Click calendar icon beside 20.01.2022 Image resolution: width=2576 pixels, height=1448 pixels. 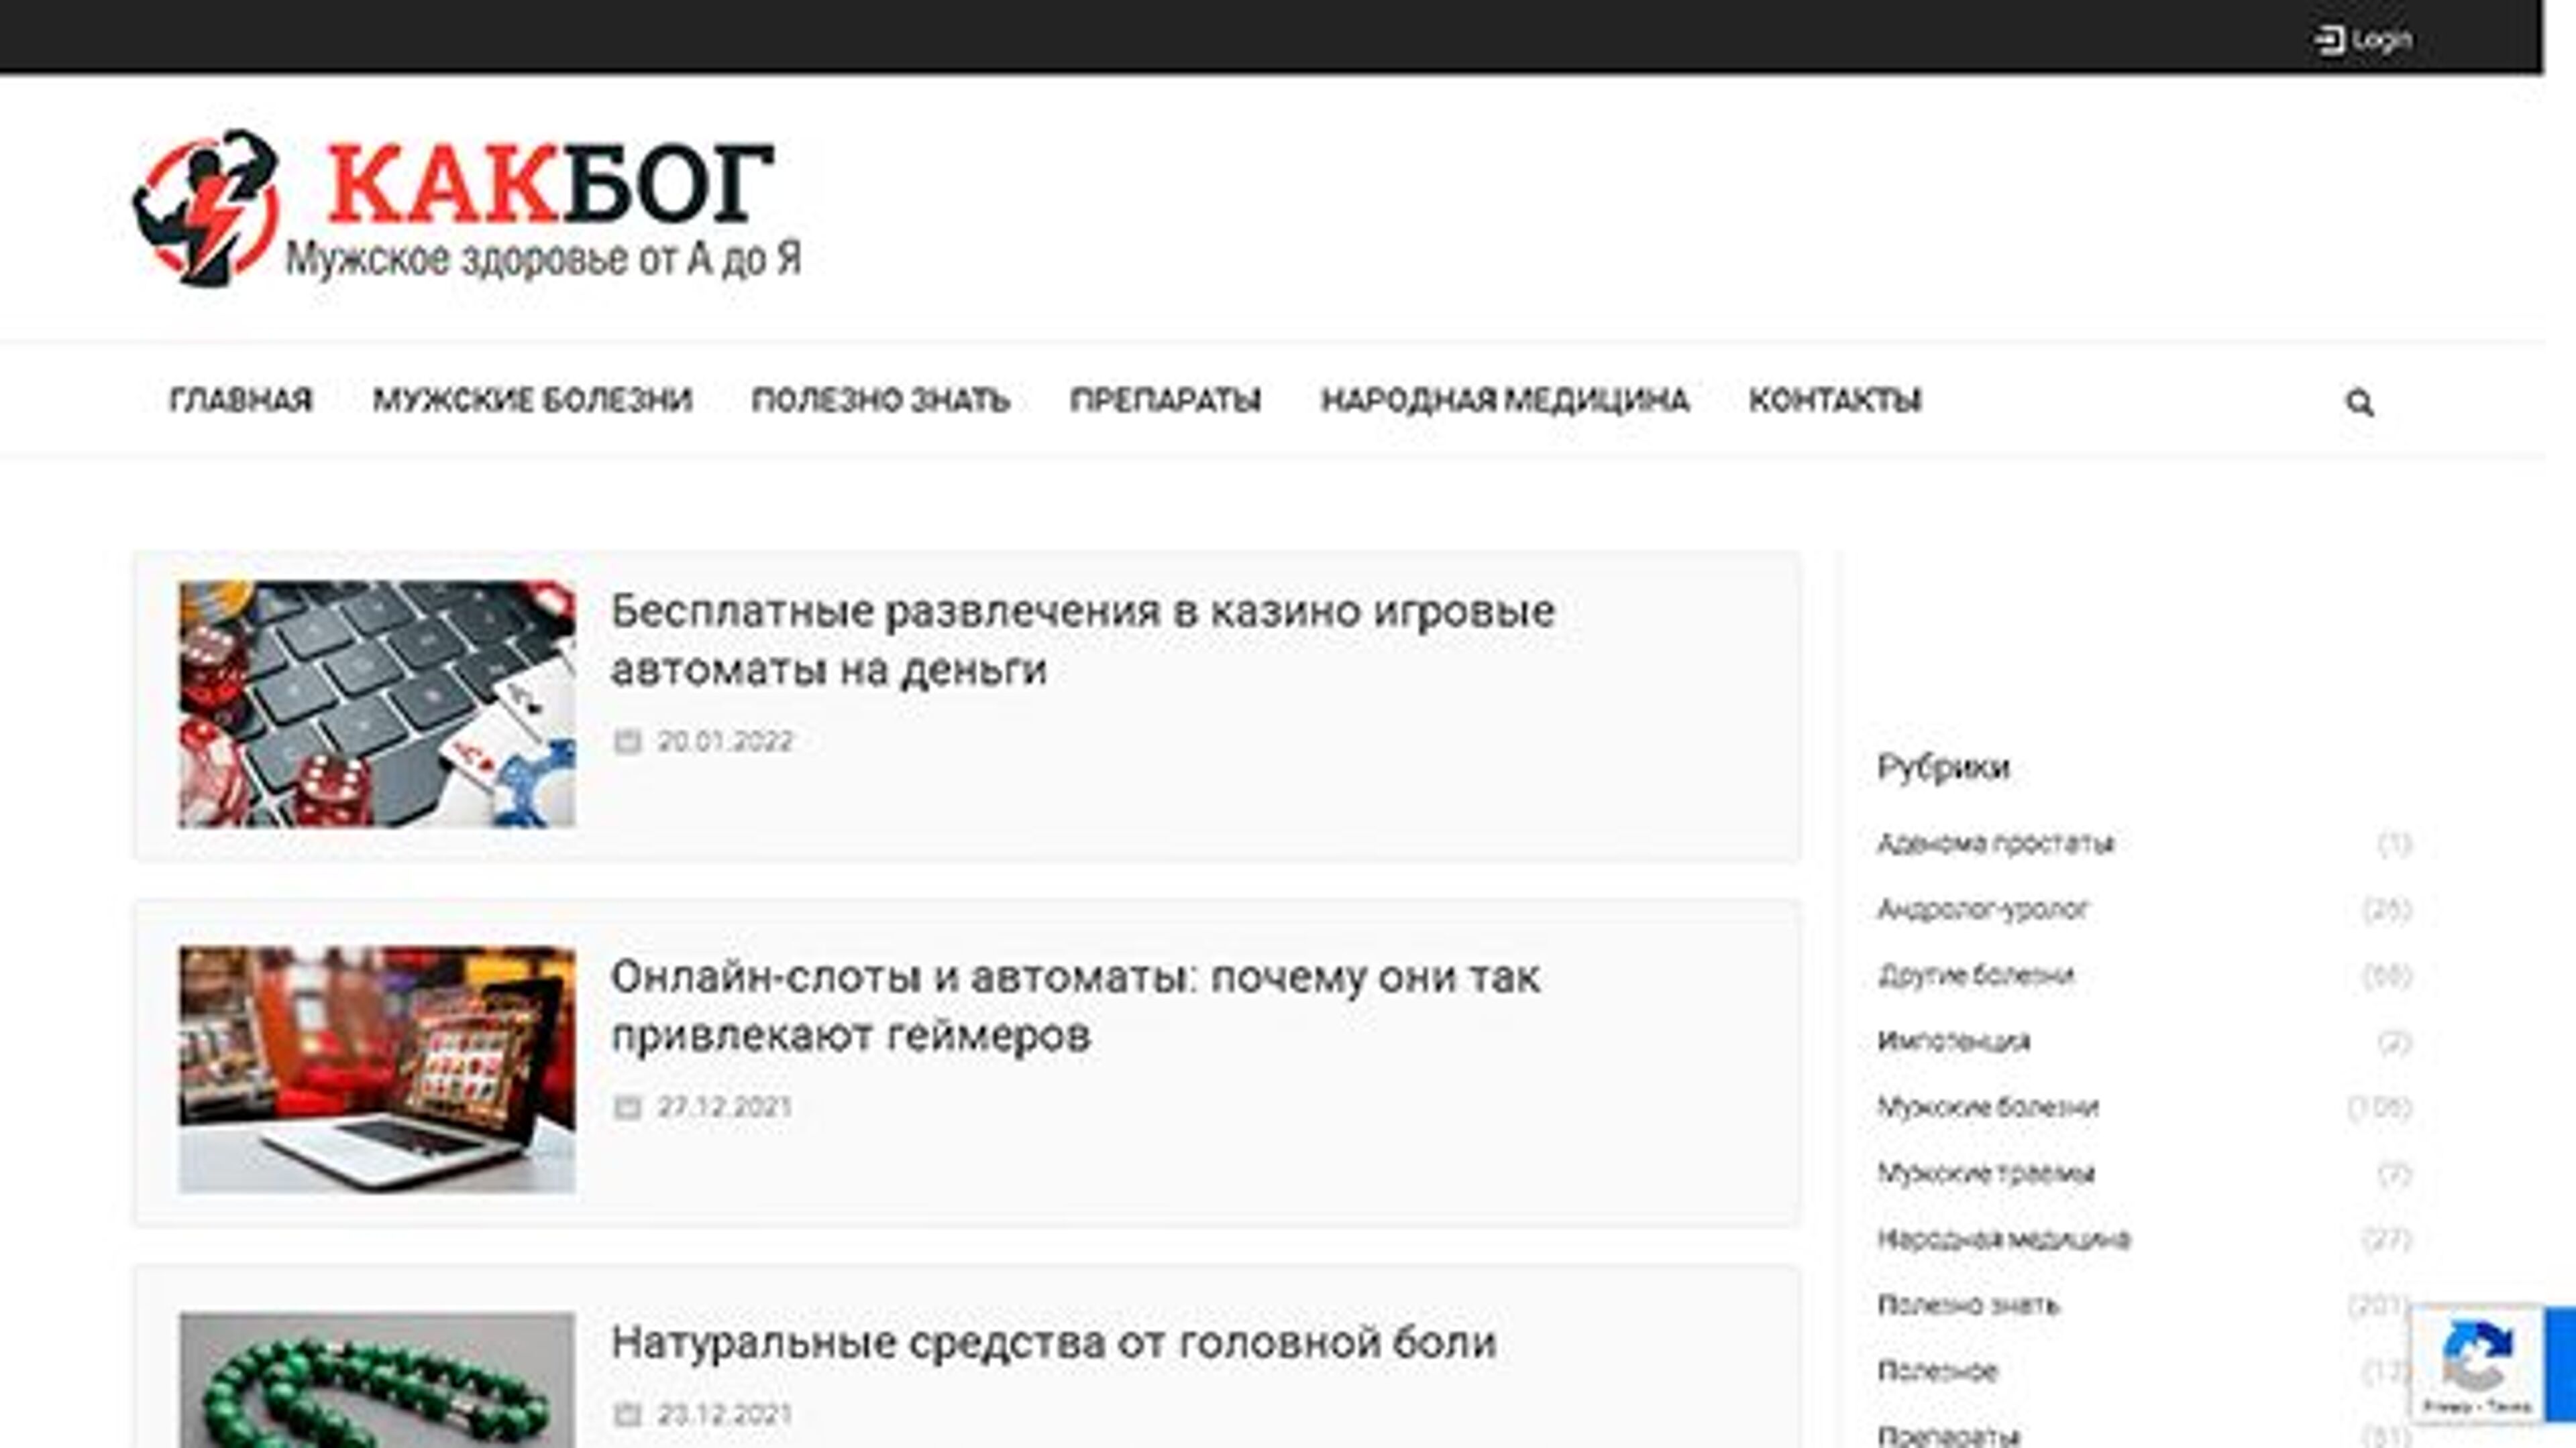point(627,741)
